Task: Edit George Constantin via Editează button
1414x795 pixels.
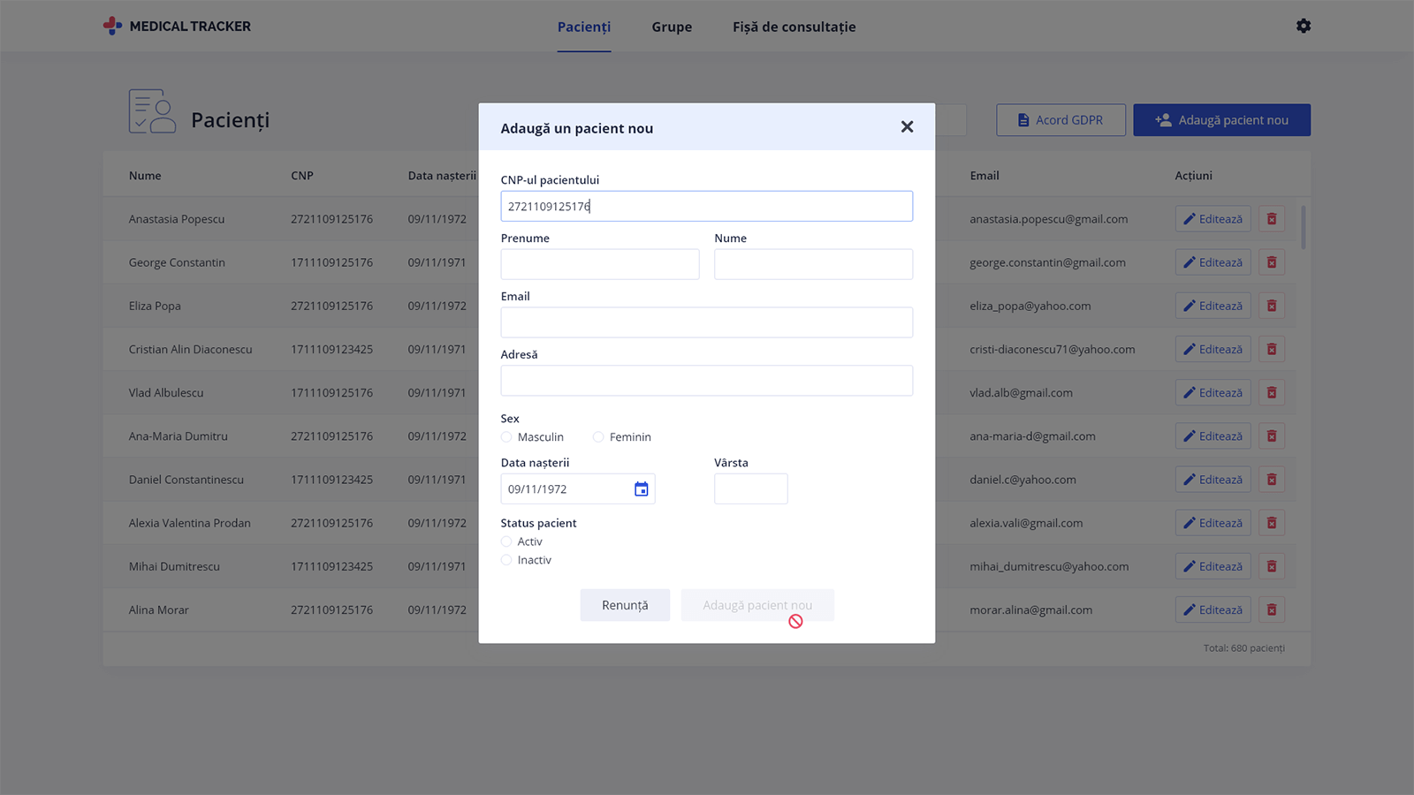Action: (1213, 262)
